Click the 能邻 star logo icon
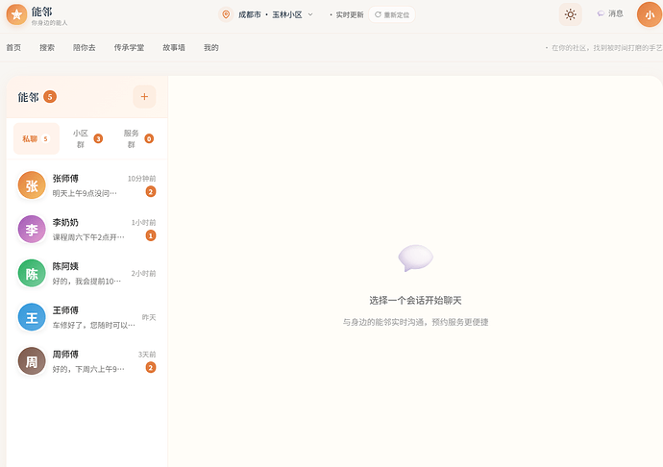 (16, 14)
